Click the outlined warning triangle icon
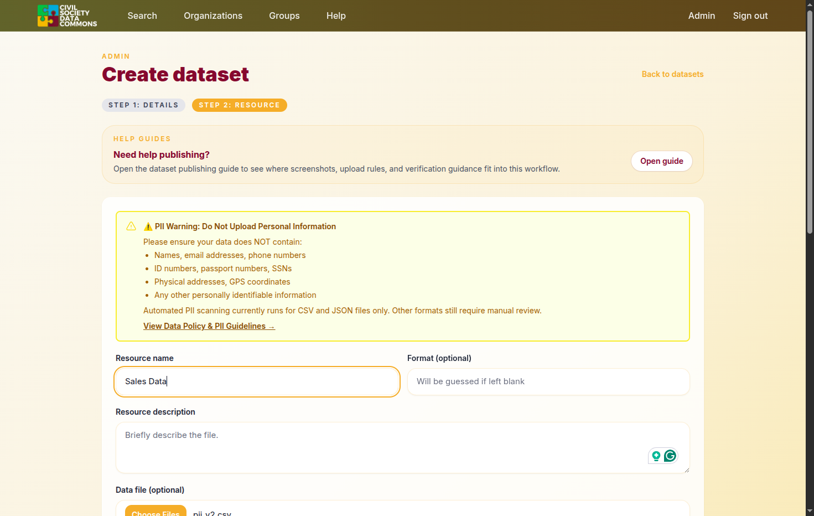Image resolution: width=814 pixels, height=516 pixels. tap(131, 226)
